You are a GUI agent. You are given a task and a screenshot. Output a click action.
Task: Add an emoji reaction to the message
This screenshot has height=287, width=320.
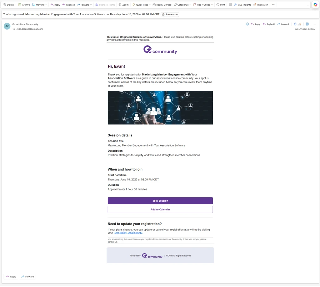[x=247, y=24]
